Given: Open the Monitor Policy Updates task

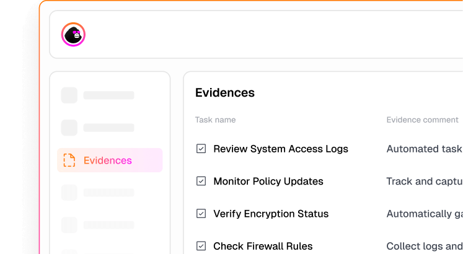Looking at the screenshot, I should pos(268,182).
